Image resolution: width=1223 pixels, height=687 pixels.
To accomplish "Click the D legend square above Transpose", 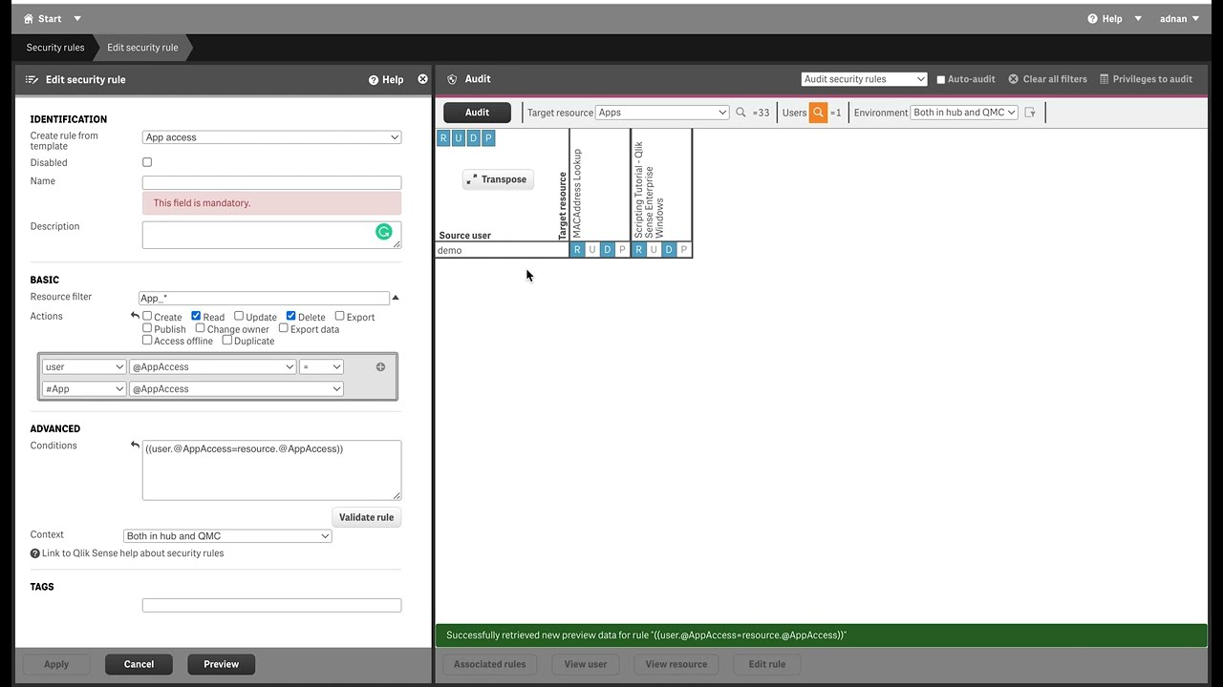I will point(473,138).
